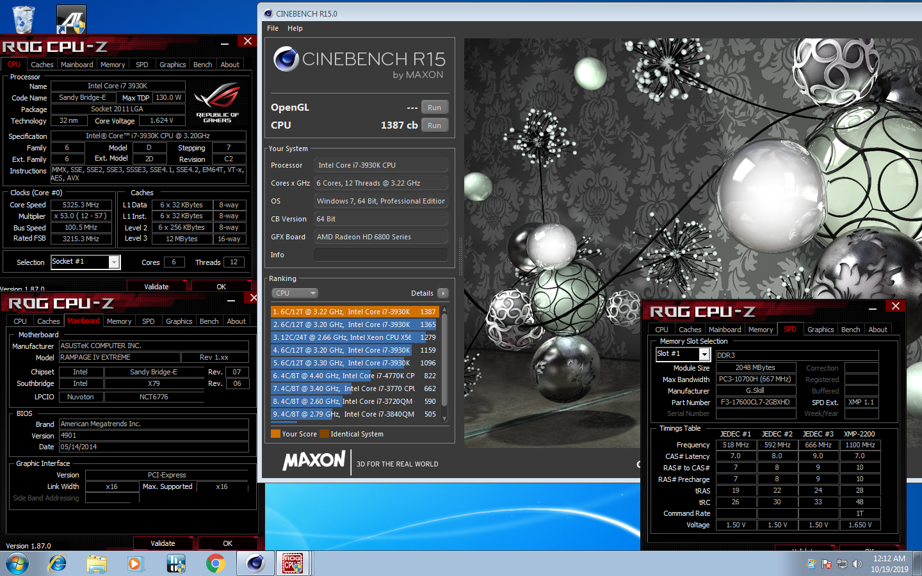Click OK in the Mainboard window
Viewport: 922px width, 576px height.
228,543
